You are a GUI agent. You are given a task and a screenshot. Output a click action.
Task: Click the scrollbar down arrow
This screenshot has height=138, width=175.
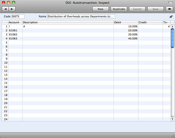[x=172, y=119]
